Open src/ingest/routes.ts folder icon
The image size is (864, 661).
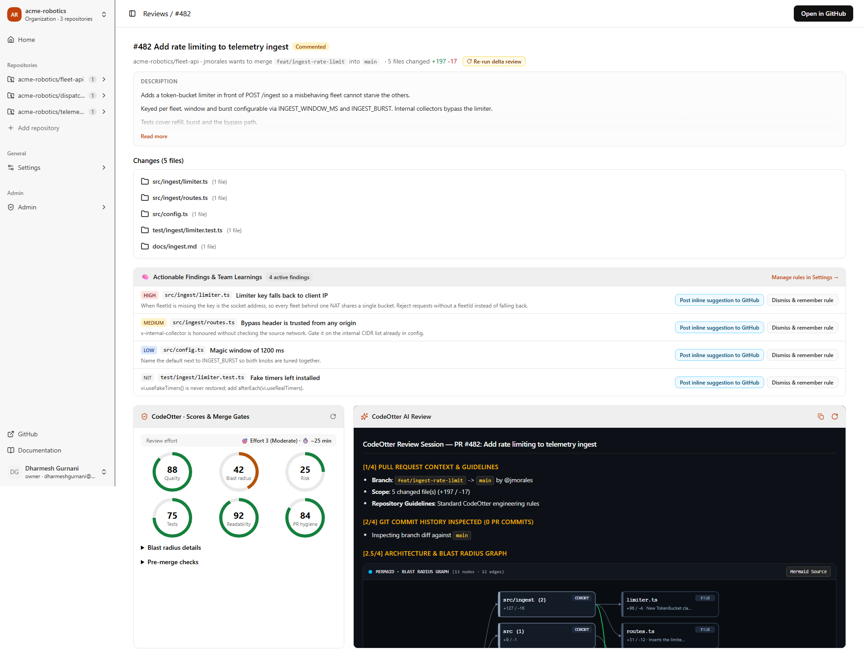pyautogui.click(x=145, y=198)
